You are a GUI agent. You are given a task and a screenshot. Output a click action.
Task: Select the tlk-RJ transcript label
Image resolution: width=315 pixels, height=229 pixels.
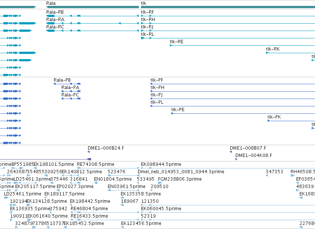pos(147,27)
